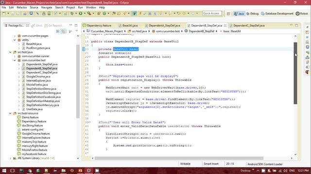Click the Windows Start button
The width and height of the screenshot is (311, 174).
pyautogui.click(x=4, y=171)
